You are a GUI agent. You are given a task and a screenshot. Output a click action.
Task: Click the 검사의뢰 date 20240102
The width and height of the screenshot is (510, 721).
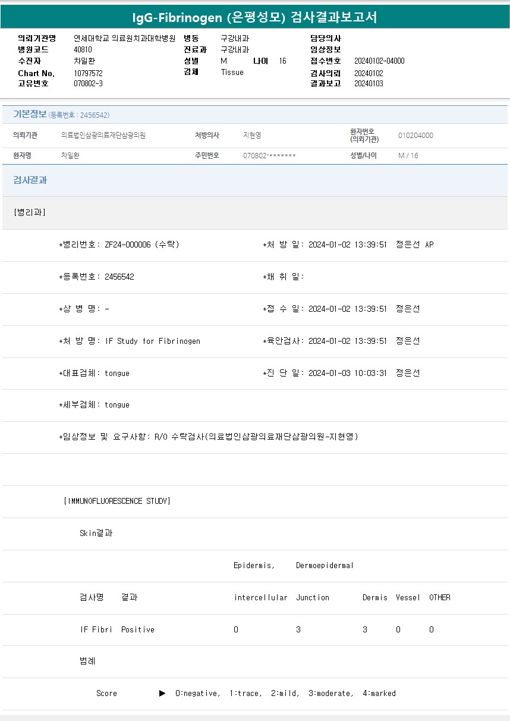pyautogui.click(x=369, y=73)
